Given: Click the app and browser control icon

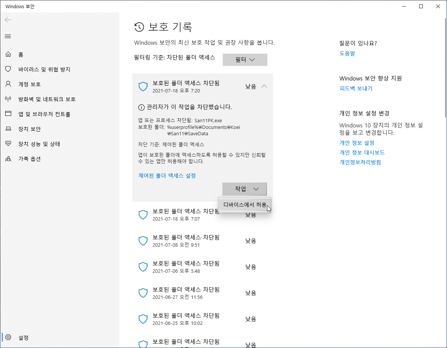Looking at the screenshot, I should tap(8, 114).
